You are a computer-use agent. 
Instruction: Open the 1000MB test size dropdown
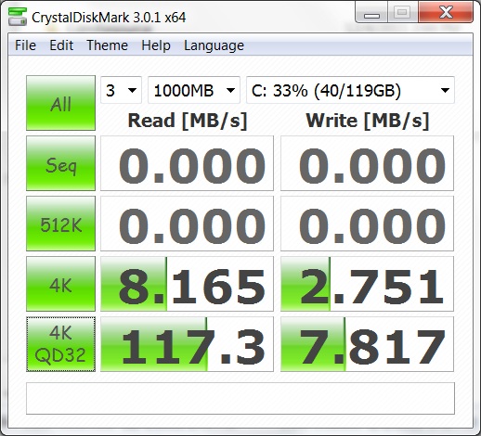194,90
